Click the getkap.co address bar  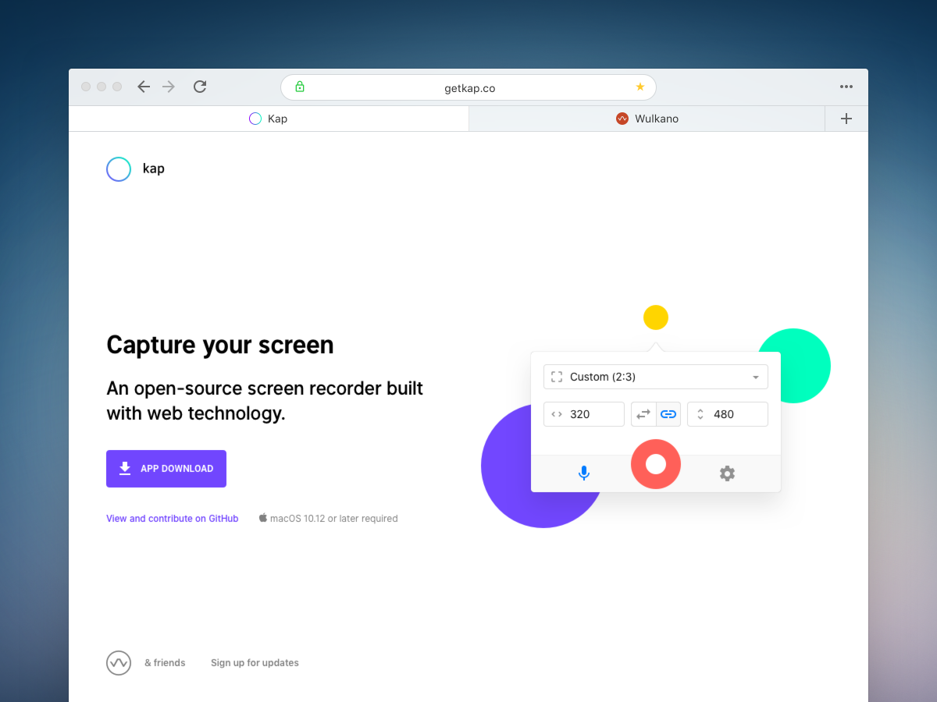(x=468, y=87)
